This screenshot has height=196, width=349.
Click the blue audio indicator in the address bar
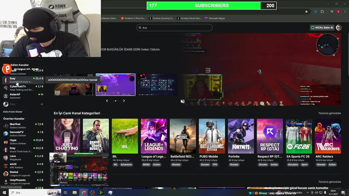click(x=315, y=12)
